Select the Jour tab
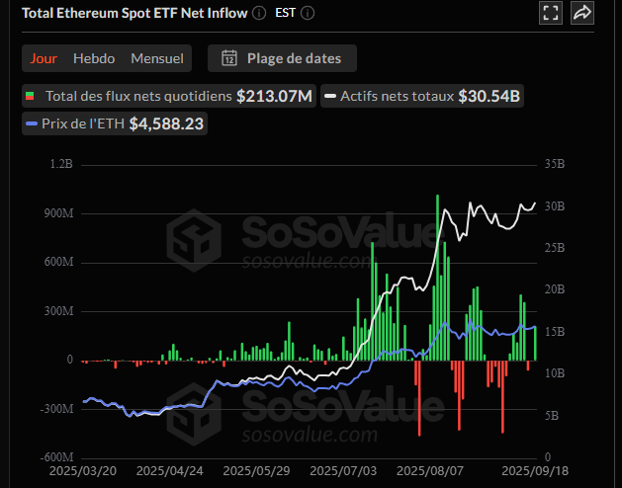 (x=44, y=58)
